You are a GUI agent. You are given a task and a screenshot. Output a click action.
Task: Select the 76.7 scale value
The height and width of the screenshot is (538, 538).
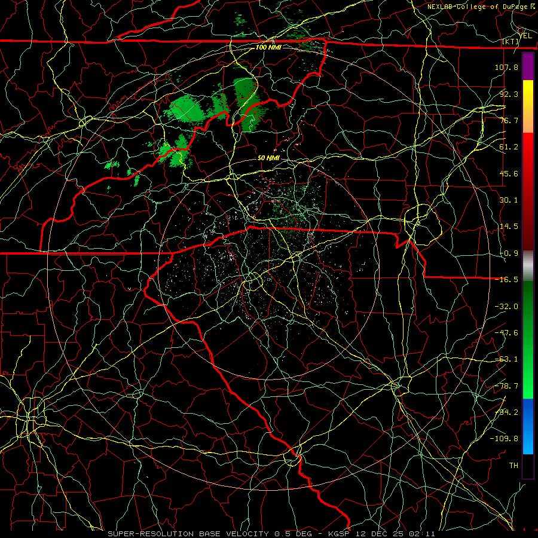tap(509, 120)
